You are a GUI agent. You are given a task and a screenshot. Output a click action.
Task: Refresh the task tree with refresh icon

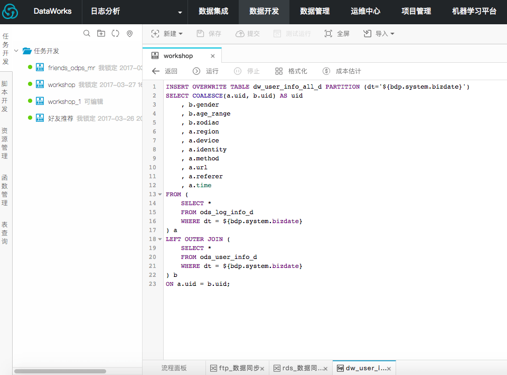pos(116,33)
